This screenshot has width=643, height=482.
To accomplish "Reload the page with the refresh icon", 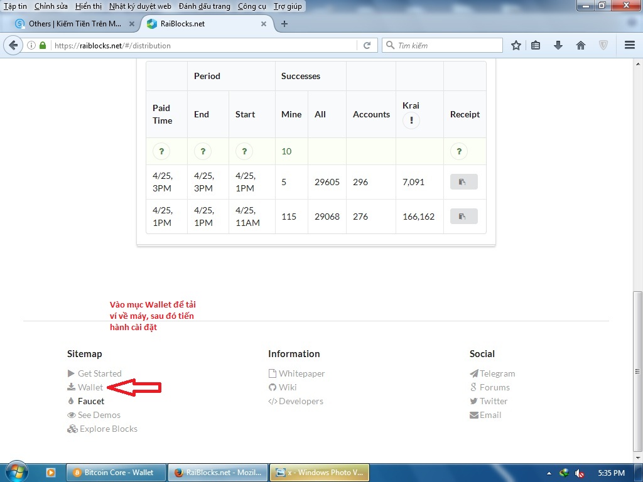I will [x=367, y=45].
